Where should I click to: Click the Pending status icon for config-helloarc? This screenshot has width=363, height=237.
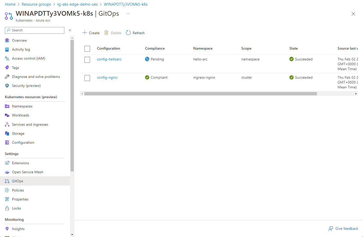147,59
